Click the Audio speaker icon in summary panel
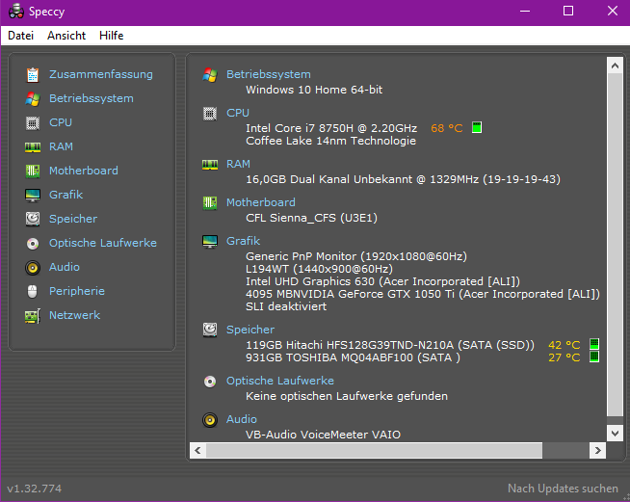The width and height of the screenshot is (630, 502). click(x=210, y=420)
